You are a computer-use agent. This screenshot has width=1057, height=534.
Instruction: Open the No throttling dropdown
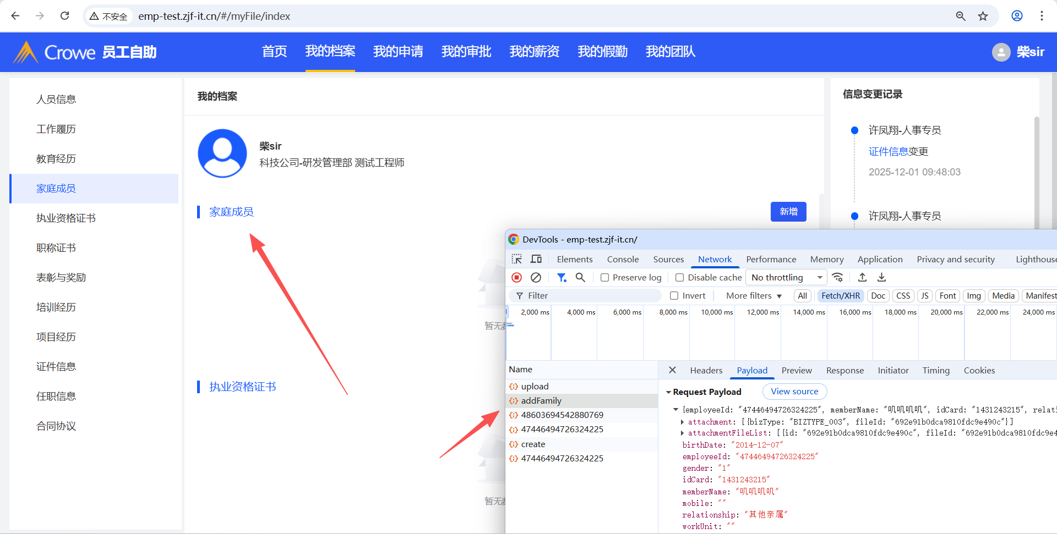click(x=786, y=278)
